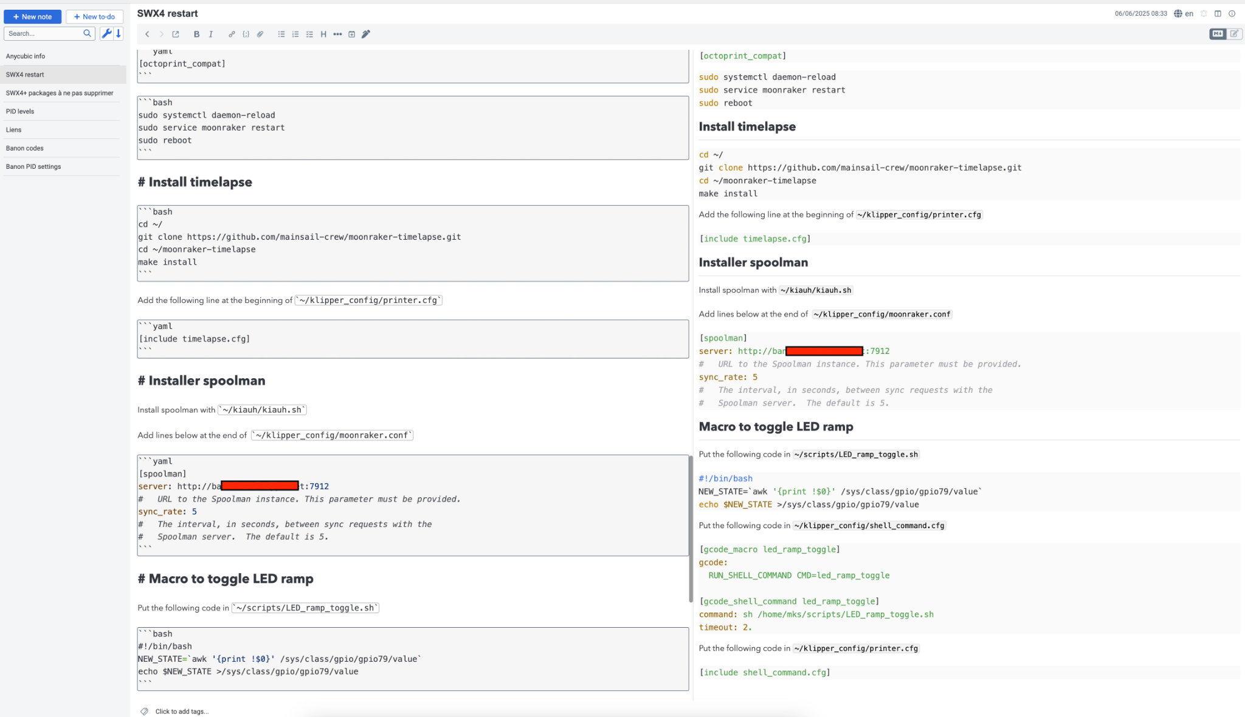Click 'timeout: 2.' in the preview pane
This screenshot has width=1245, height=717.
pos(725,627)
